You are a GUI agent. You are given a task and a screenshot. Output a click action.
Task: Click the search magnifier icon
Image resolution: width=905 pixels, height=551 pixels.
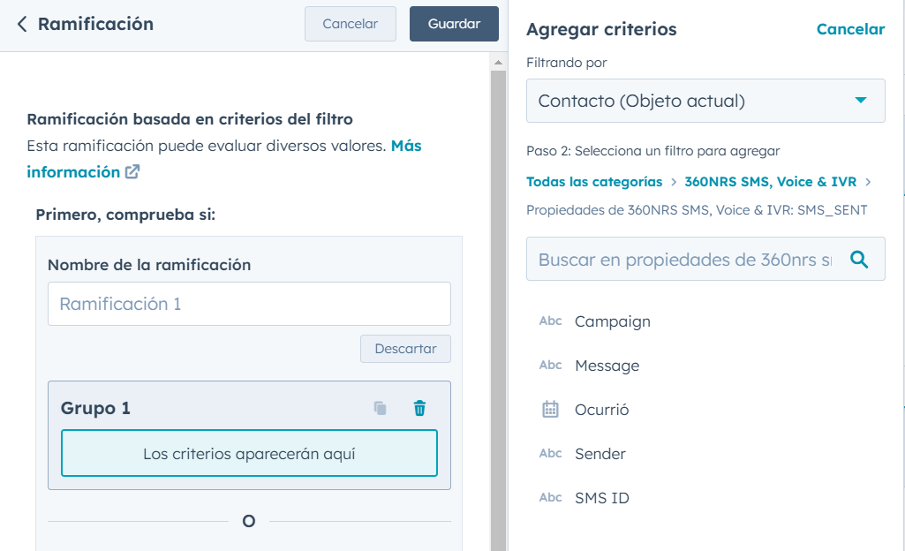(x=858, y=260)
